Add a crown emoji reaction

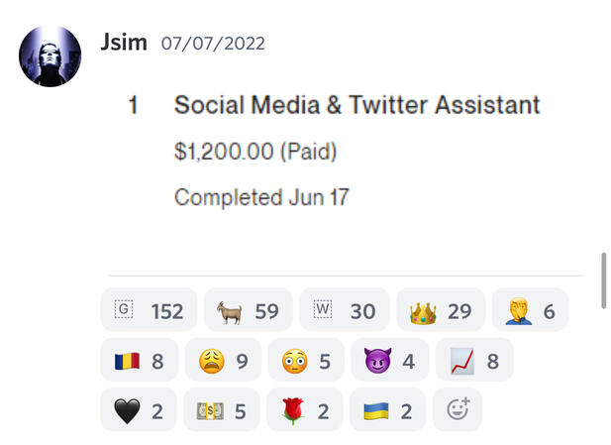click(x=441, y=309)
